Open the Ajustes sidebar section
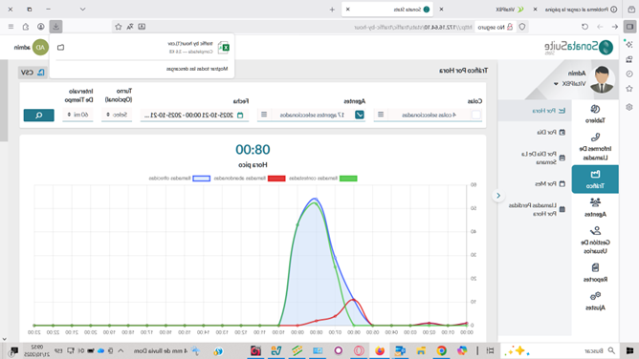This screenshot has height=359, width=639. (595, 302)
